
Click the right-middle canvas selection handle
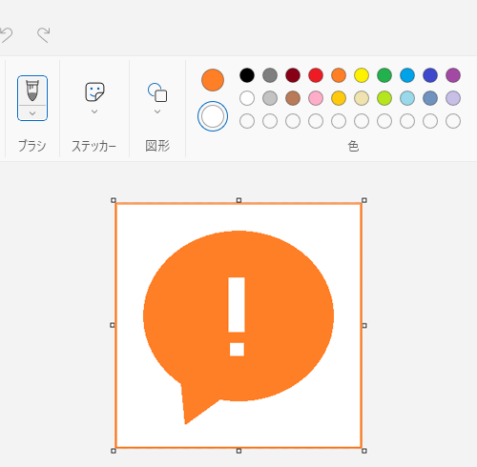364,325
